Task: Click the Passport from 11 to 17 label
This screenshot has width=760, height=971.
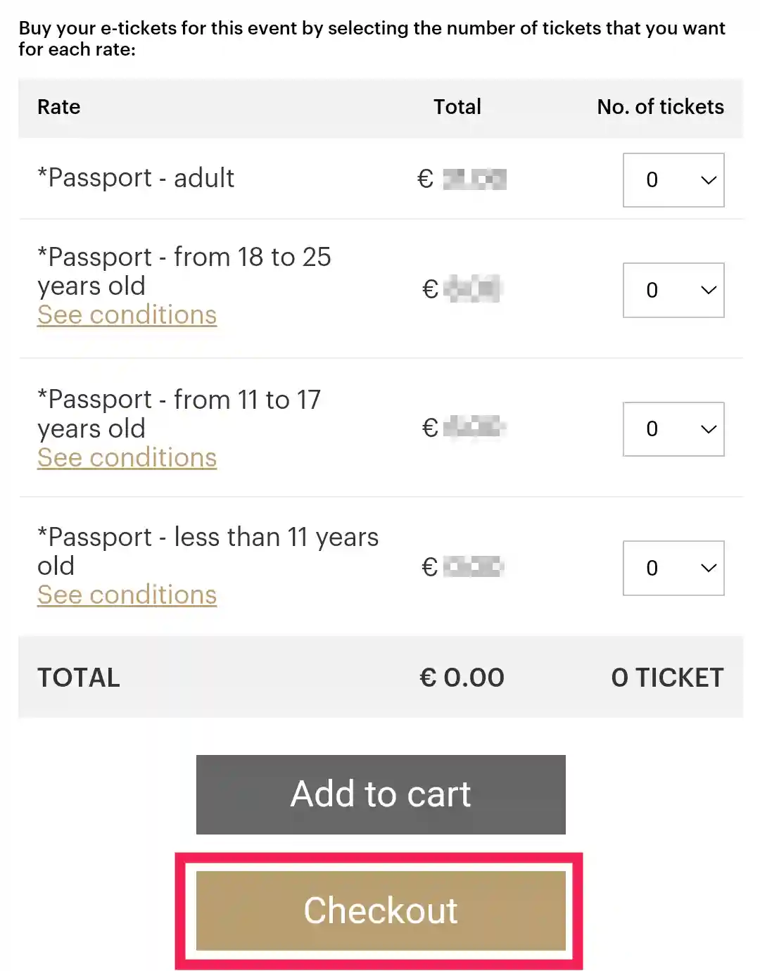Action: (x=179, y=414)
